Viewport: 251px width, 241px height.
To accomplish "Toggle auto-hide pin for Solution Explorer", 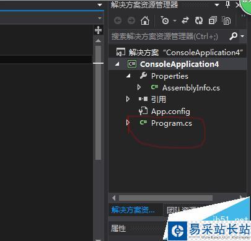I will click(x=227, y=4).
